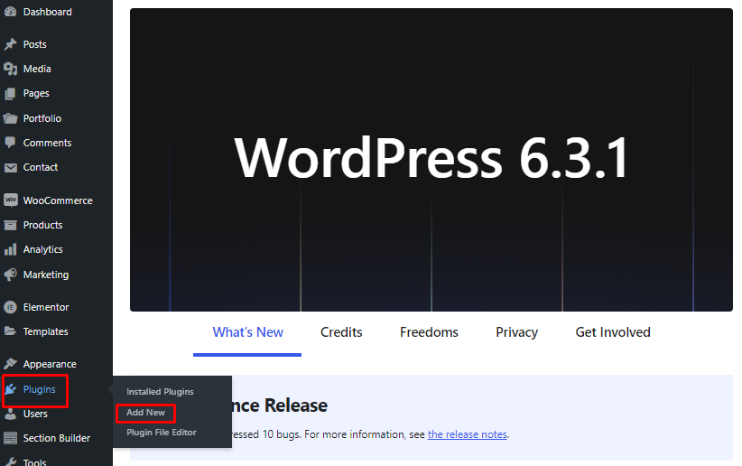Click the Pages icon in sidebar
The image size is (742, 466).
point(11,93)
